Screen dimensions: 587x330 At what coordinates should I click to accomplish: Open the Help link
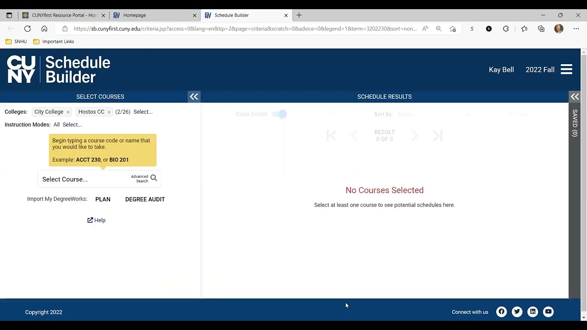click(x=96, y=220)
